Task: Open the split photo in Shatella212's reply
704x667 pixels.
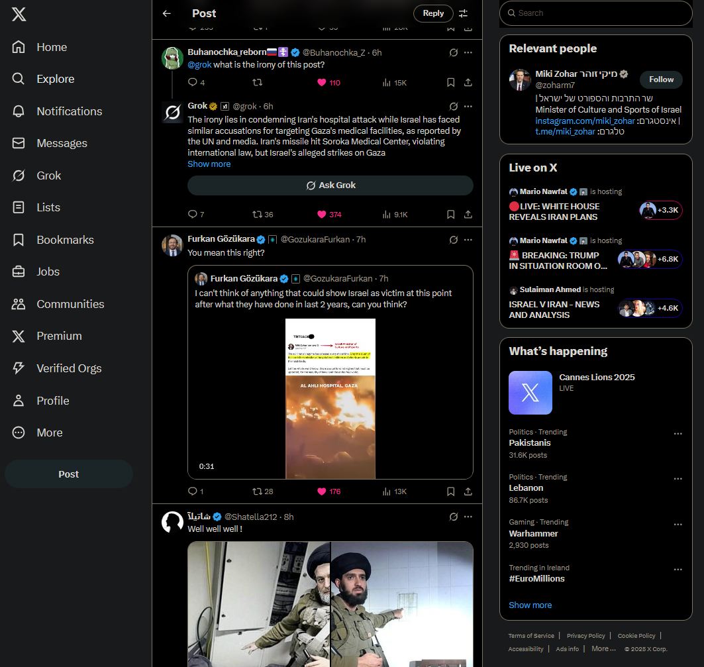Action: click(x=330, y=604)
